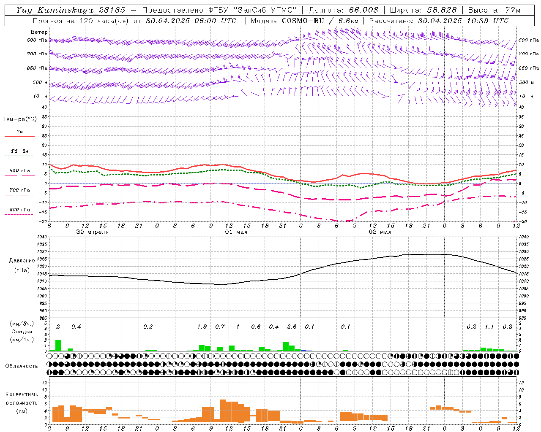Screen dimensions: 541x432
Task: Click the Долгота: 66.003 value
Action: click(x=343, y=10)
